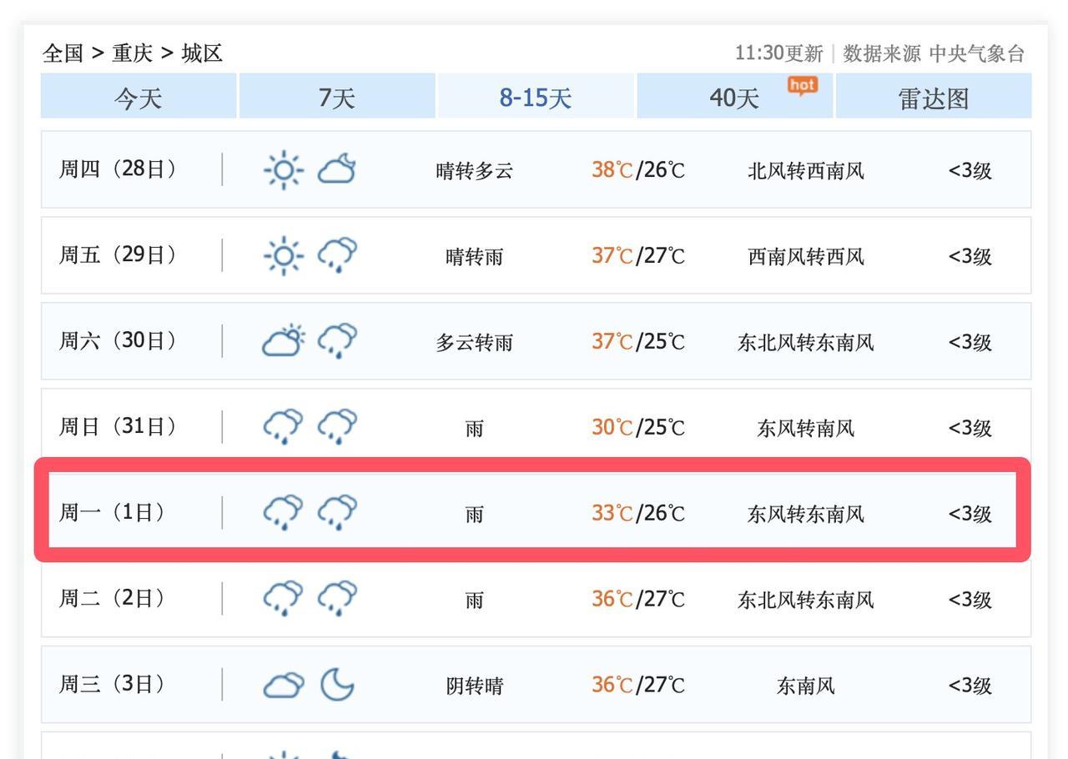Click the 城区 breadcrumb link
Screen dimensions: 1068x759
(x=202, y=53)
